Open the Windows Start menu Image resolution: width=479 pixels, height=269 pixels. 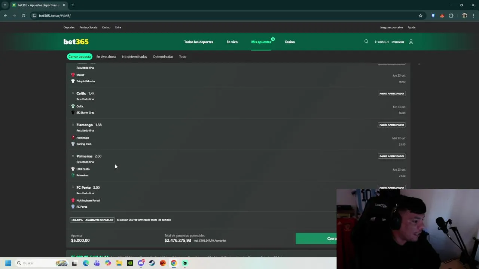coord(8,263)
